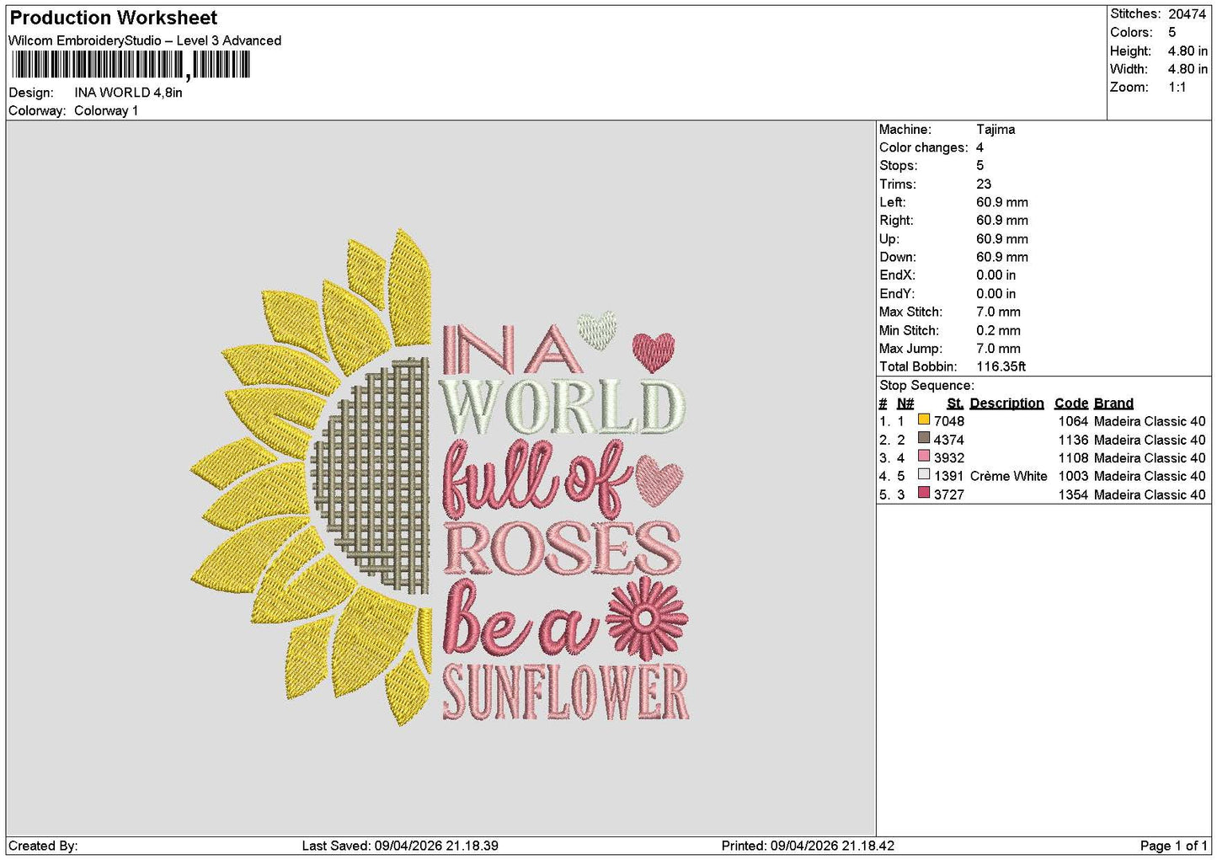Screen dimensions: 1217x860
Task: Click the Total Bobbin value 116.35ft
Action: 1001,367
